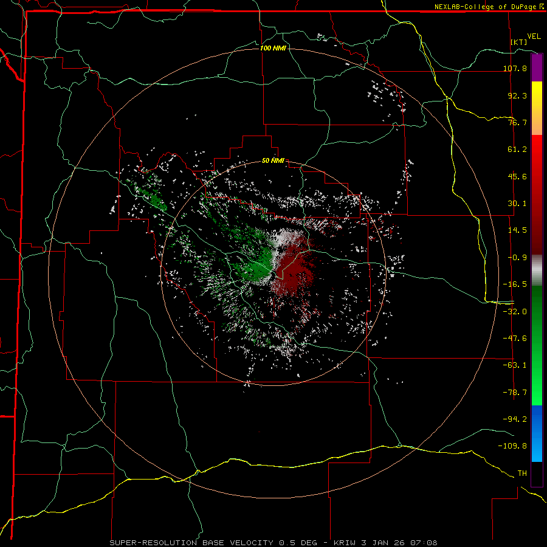Select the 14.5 legend value
This screenshot has width=547, height=547.
tap(517, 230)
